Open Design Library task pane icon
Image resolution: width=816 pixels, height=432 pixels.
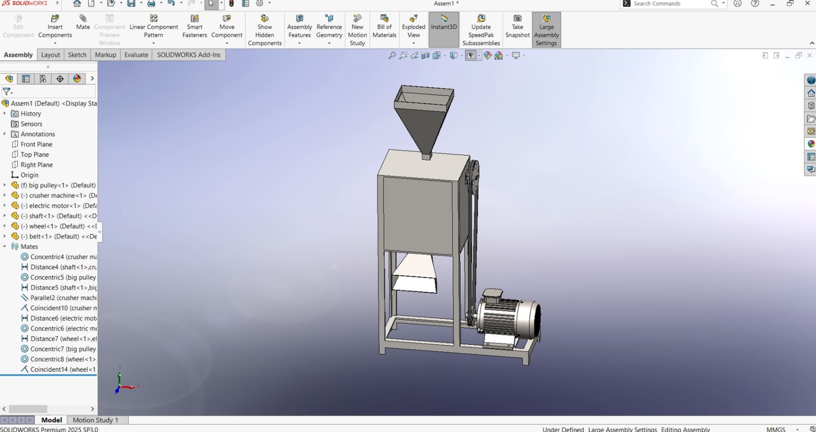811,106
